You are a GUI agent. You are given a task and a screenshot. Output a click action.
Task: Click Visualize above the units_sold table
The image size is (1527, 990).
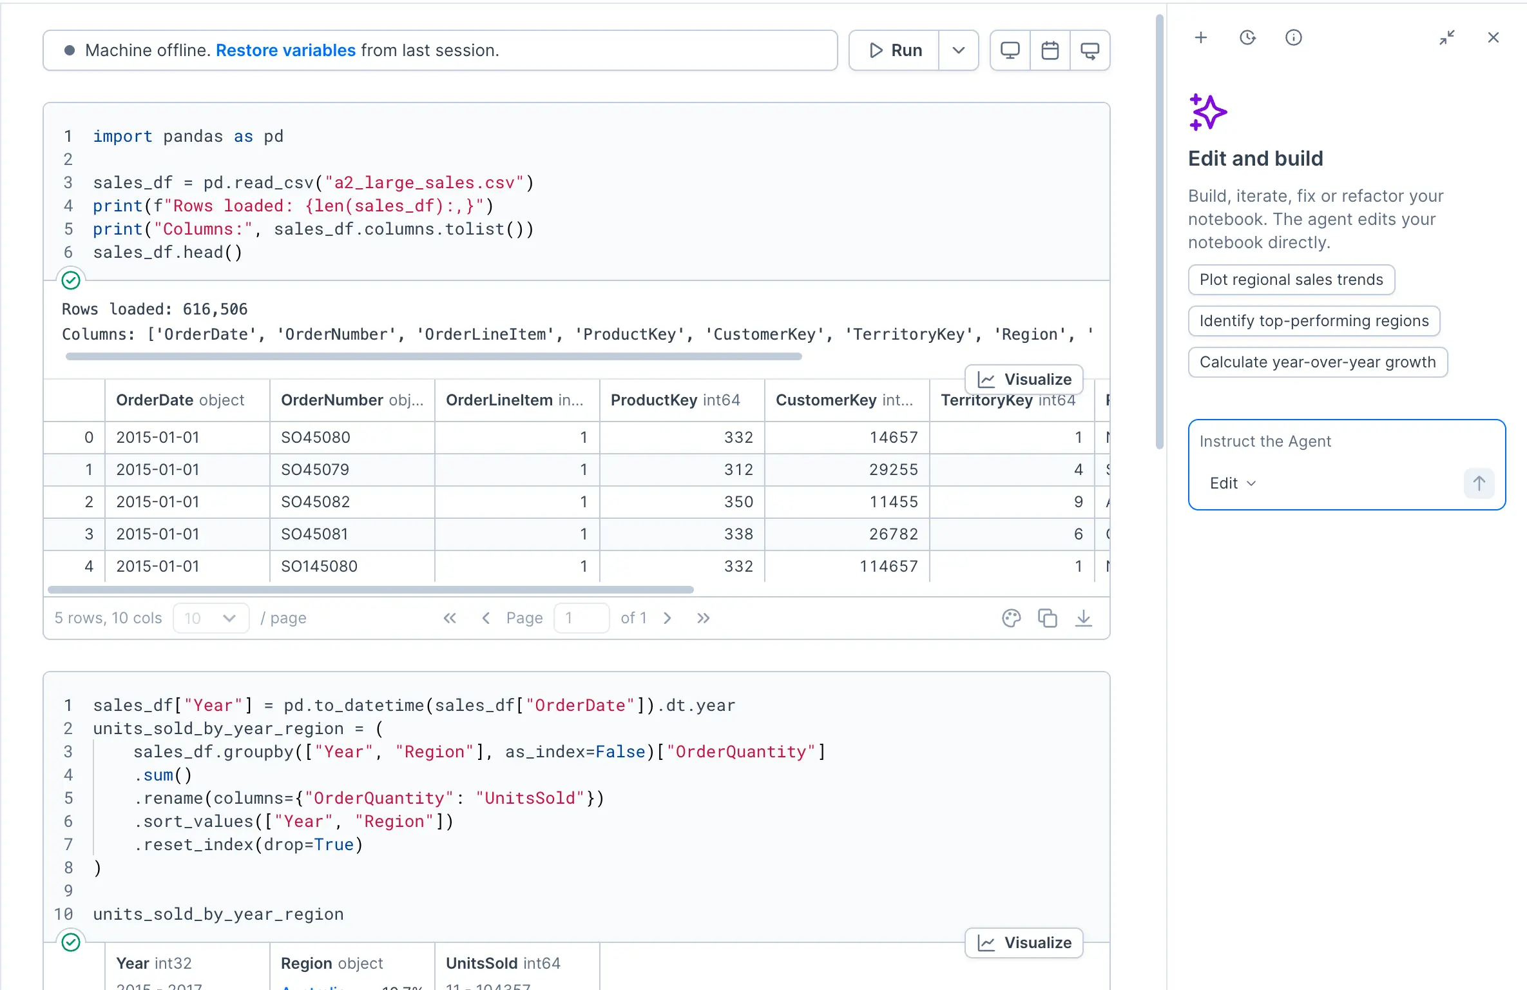1024,942
